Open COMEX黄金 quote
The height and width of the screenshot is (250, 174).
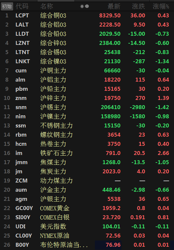(55, 208)
